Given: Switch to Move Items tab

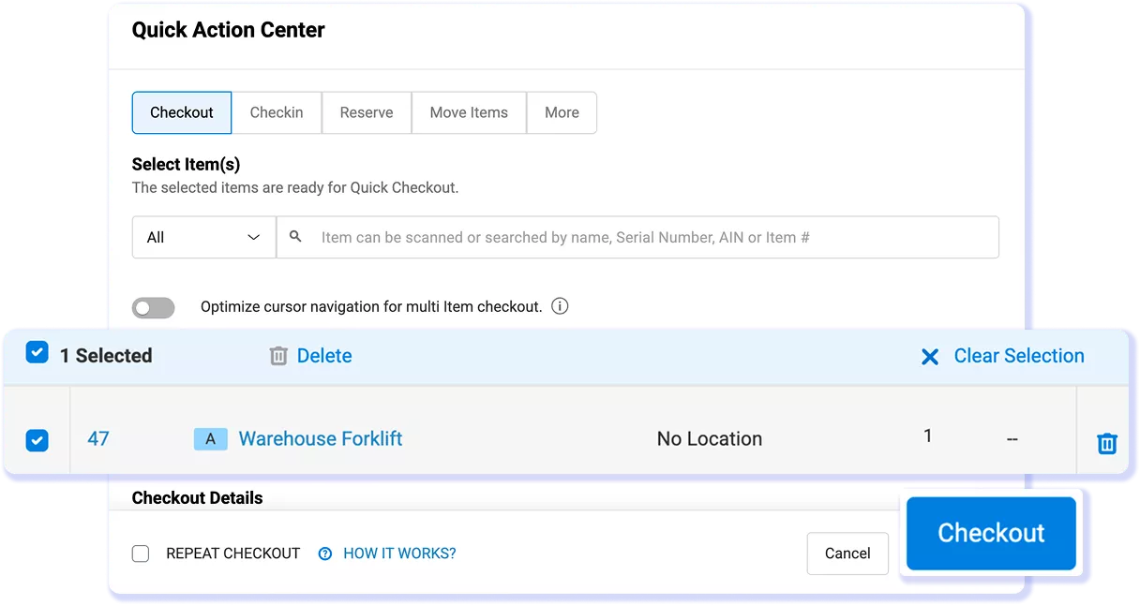Looking at the screenshot, I should pos(469,112).
